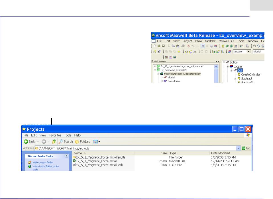Viewport: 273px width, 199px height.
Task: Click yellow Unite objects icon
Action: [179, 52]
